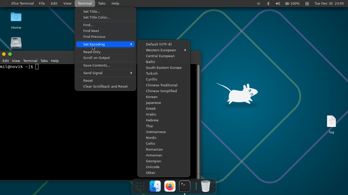Open the top bar Help menu
348x195 pixels.
click(x=115, y=4)
